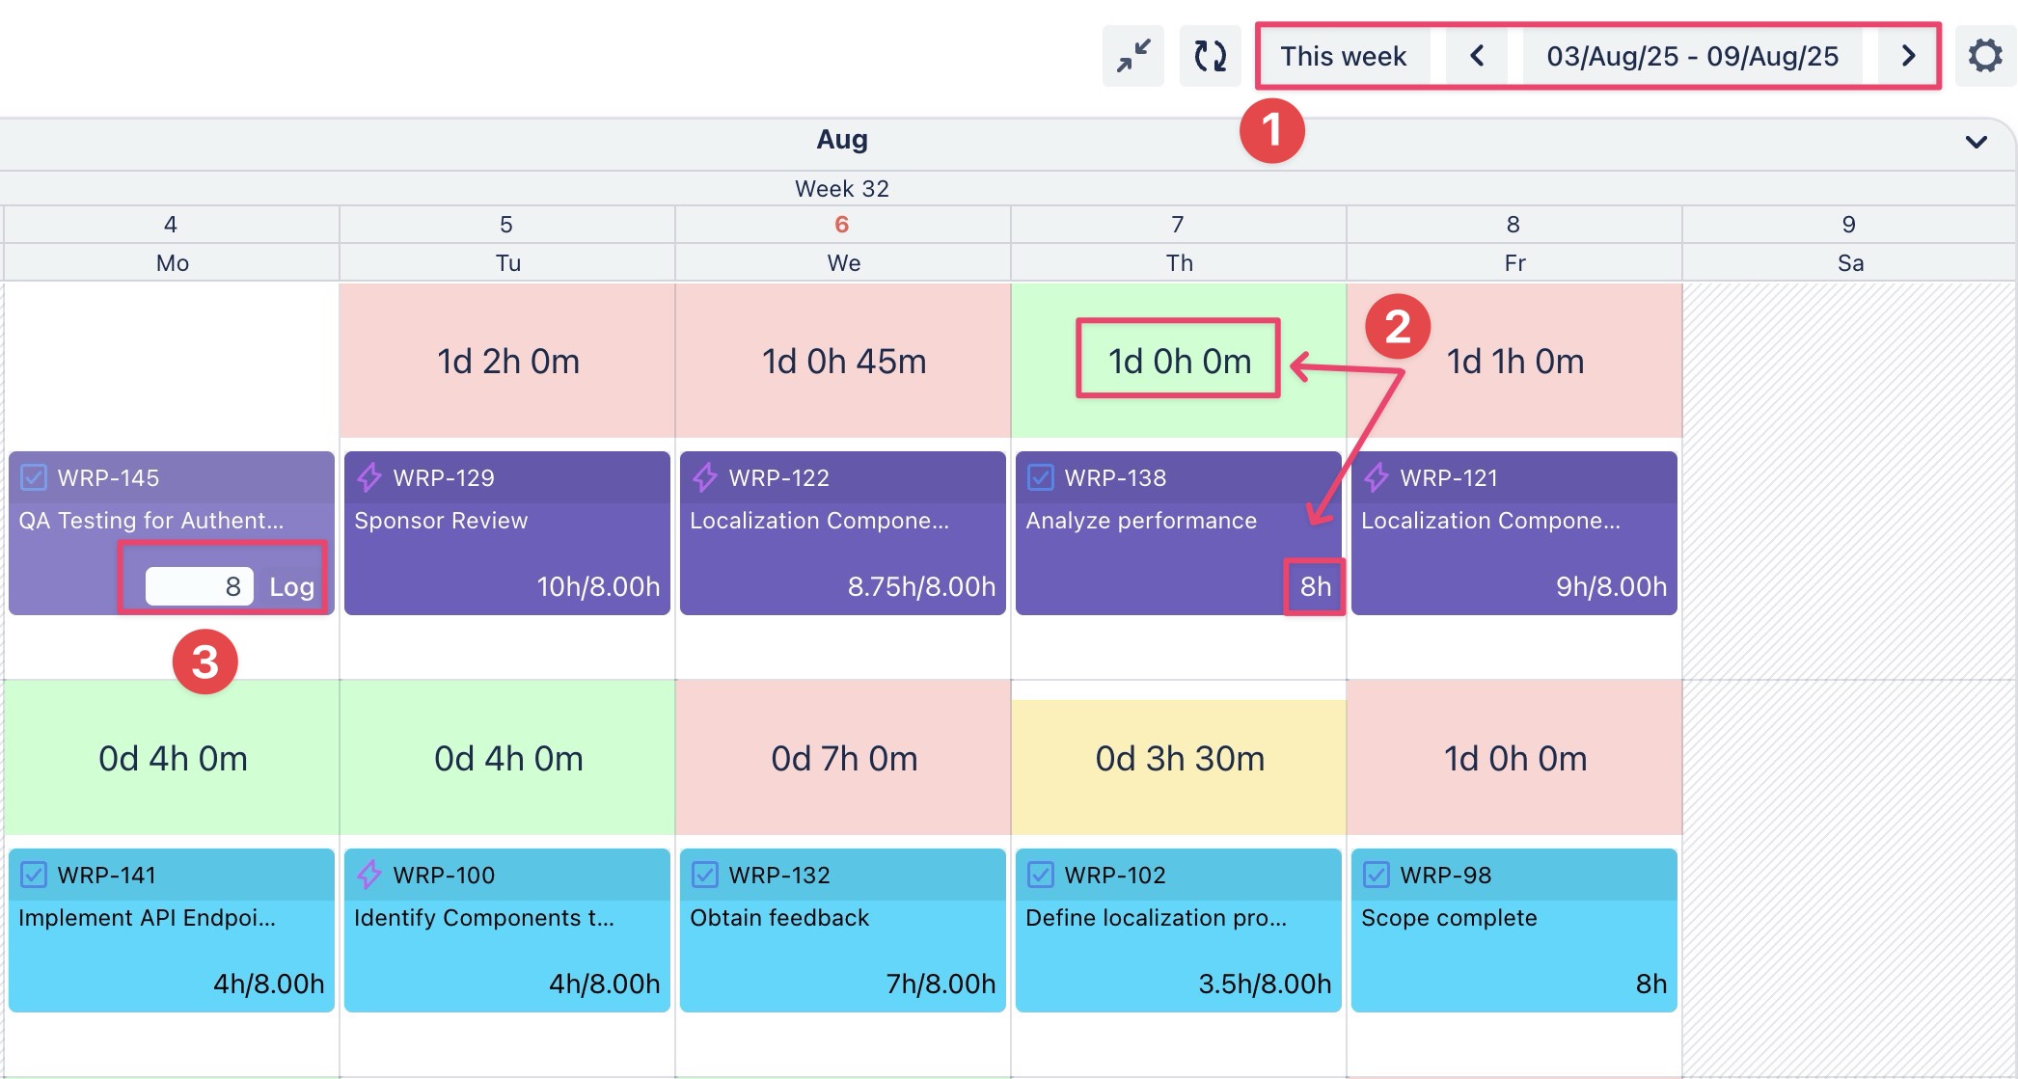Select the Wednesday 6 day column header
Screen dimensions: 2018x1079
pos(842,225)
